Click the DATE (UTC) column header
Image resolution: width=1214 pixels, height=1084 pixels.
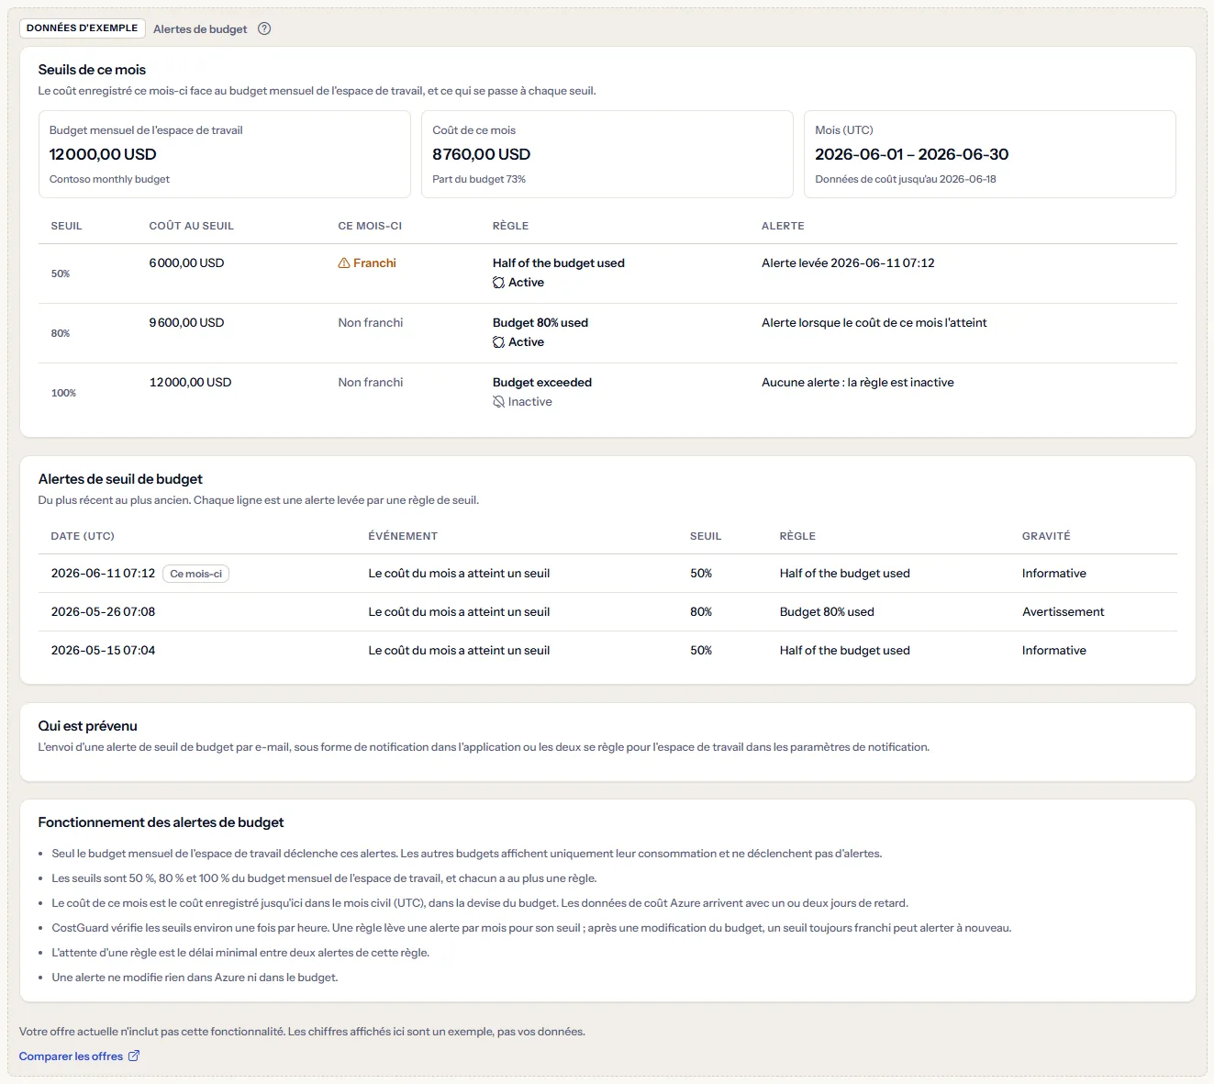(x=83, y=536)
